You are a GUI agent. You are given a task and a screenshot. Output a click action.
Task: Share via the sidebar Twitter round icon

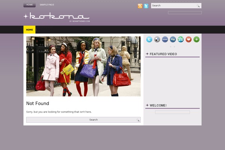pyautogui.click(x=149, y=39)
